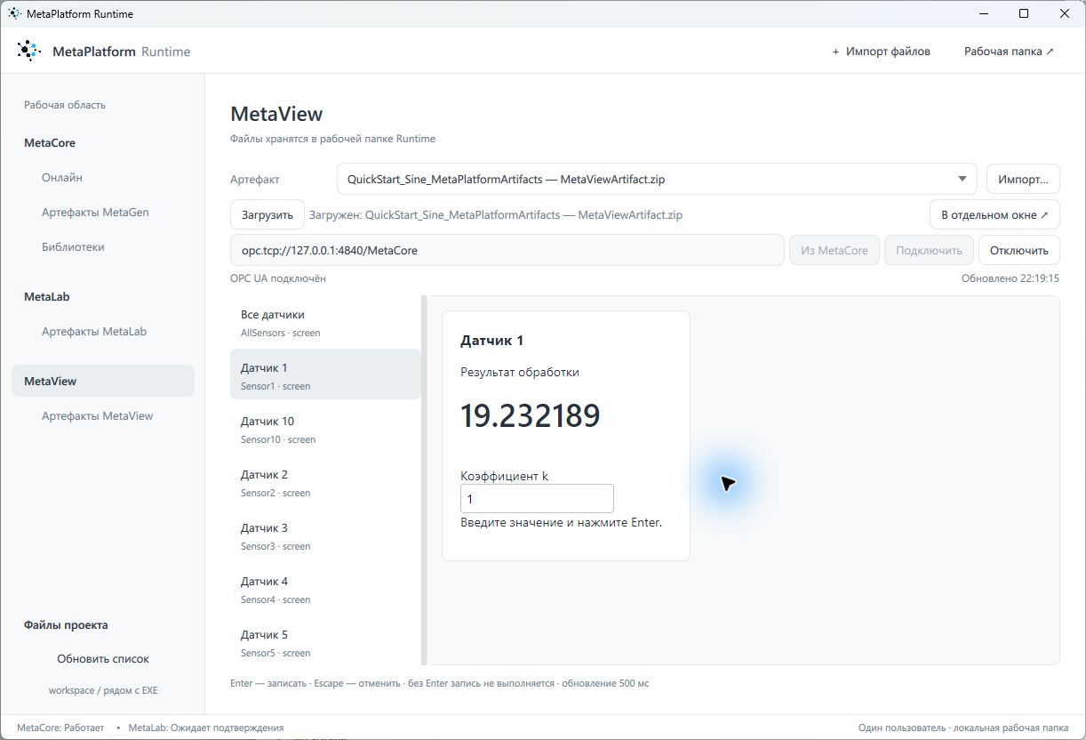Click the Загрузить button
Image resolution: width=1086 pixels, height=740 pixels.
pos(268,214)
